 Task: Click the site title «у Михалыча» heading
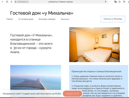[42, 13]
